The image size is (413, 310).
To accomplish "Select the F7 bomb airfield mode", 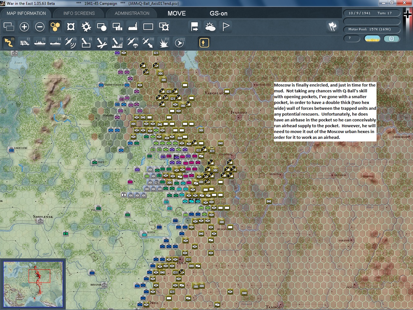I will coord(102,42).
